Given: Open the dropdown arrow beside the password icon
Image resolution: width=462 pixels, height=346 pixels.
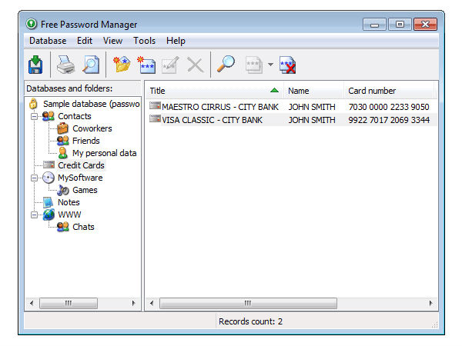Looking at the screenshot, I should coord(270,65).
